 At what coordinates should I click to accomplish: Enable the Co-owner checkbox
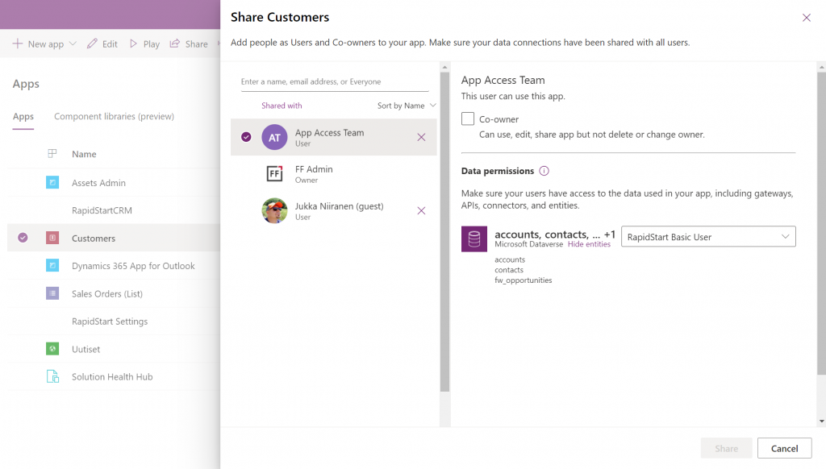[x=468, y=118]
